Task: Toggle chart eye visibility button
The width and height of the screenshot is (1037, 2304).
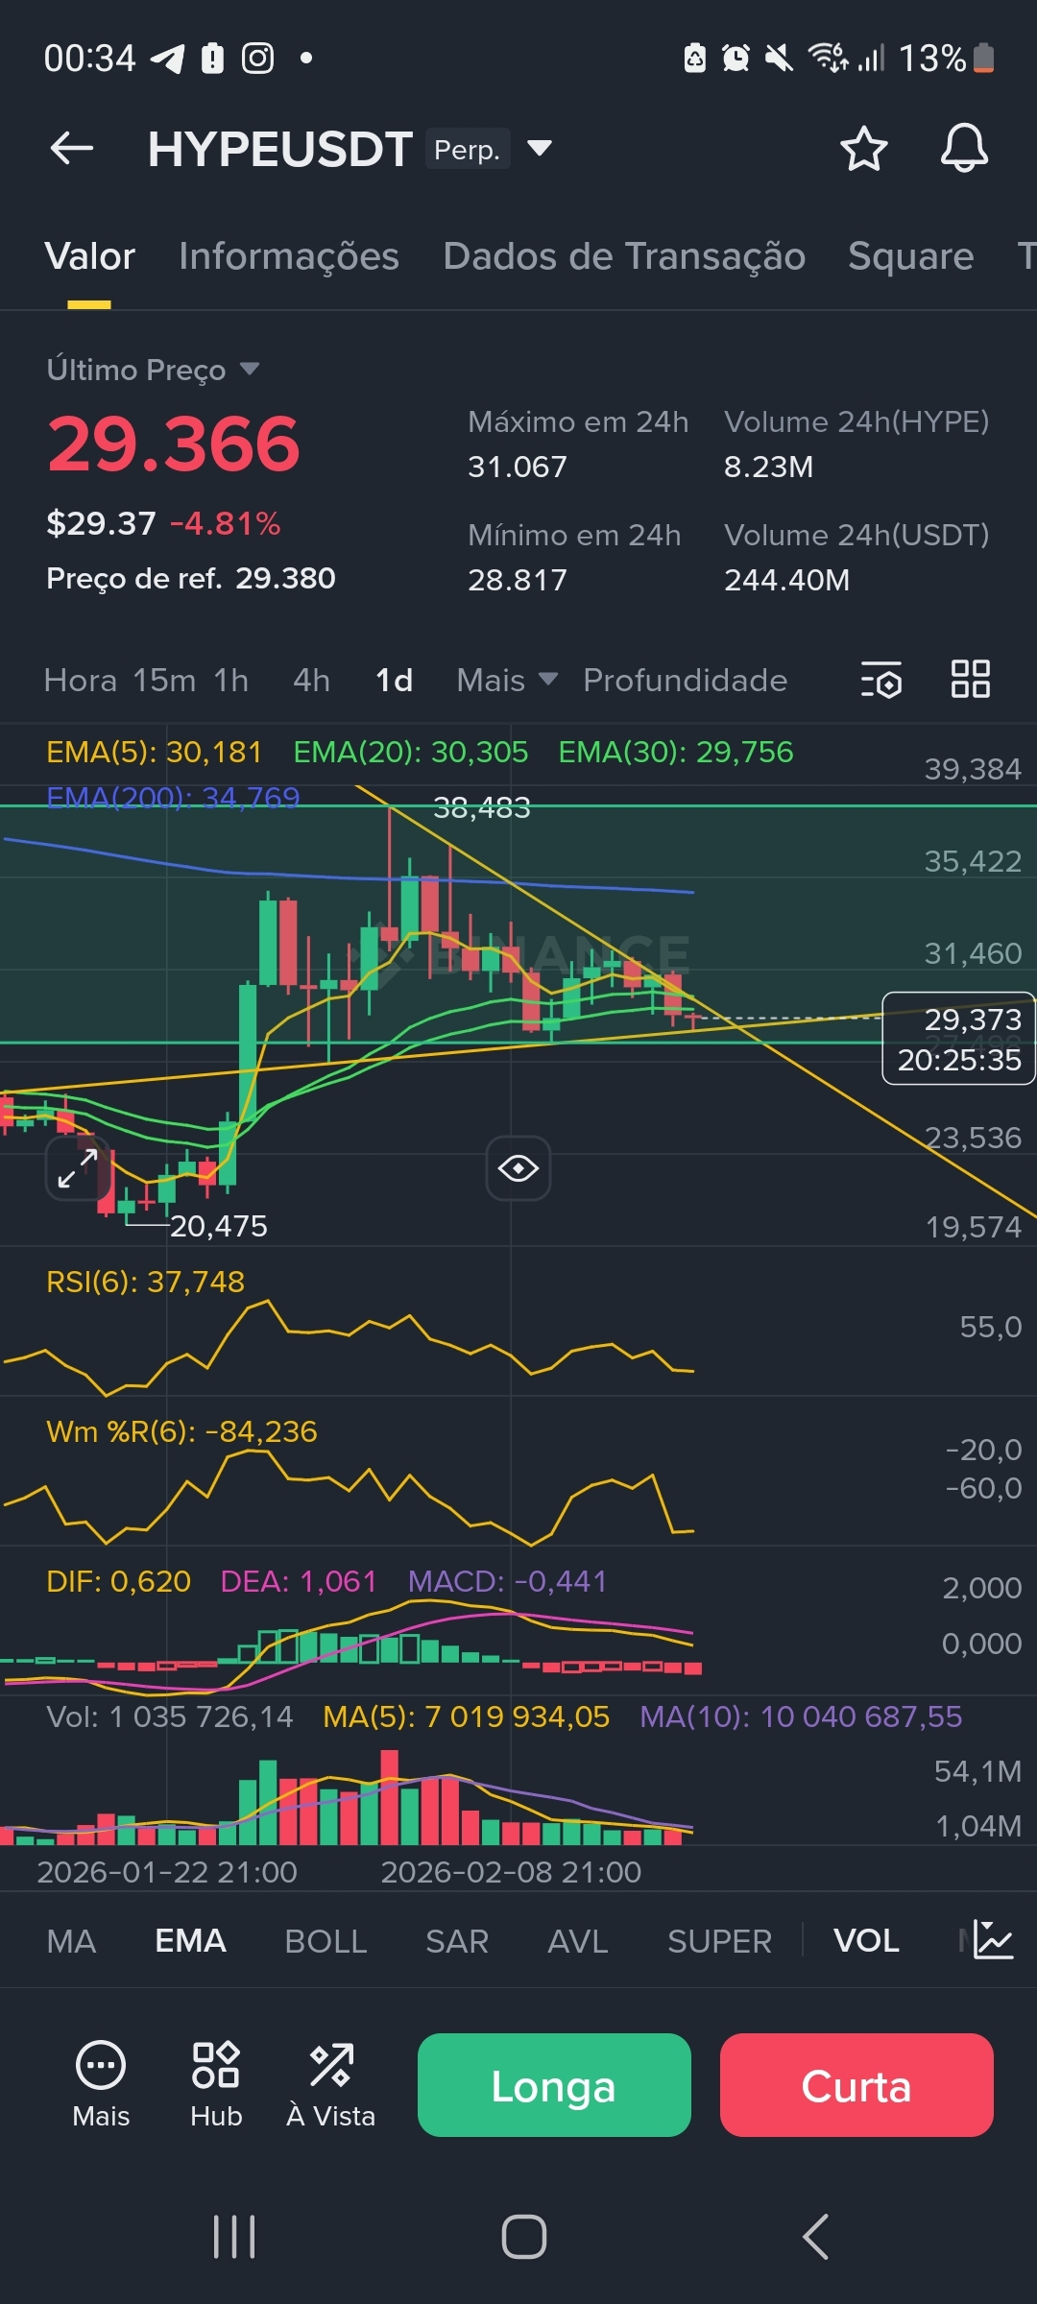Action: (x=518, y=1168)
